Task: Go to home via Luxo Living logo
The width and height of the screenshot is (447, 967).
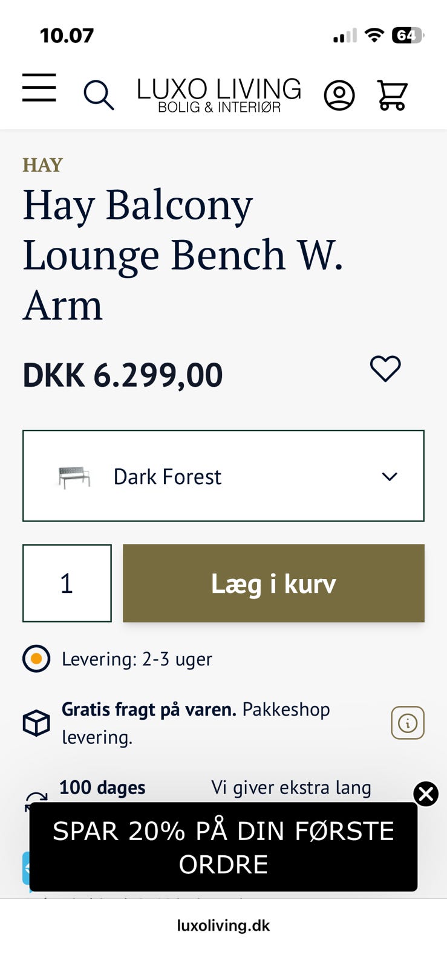Action: point(219,95)
